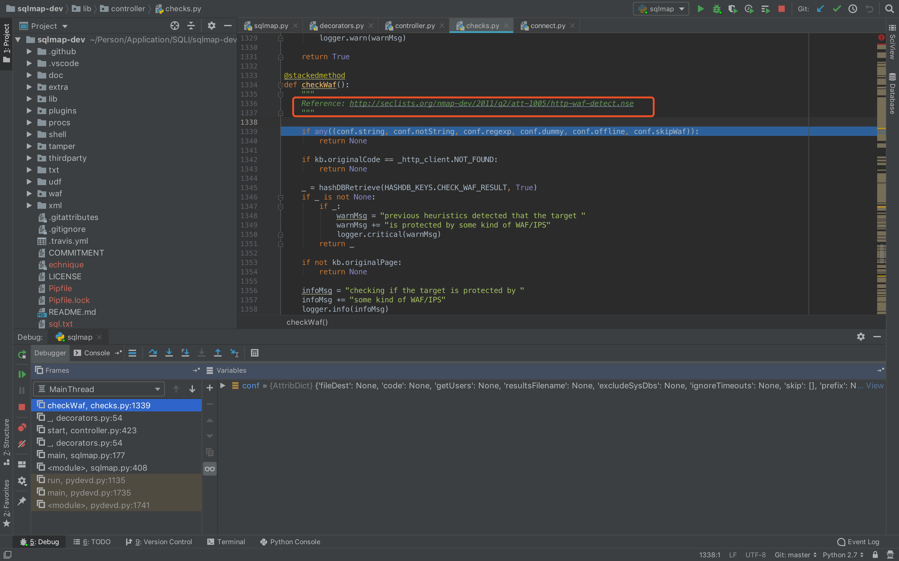Click the Rerun sqlmap debug icon
Viewport: 899px width, 561px height.
pos(22,354)
